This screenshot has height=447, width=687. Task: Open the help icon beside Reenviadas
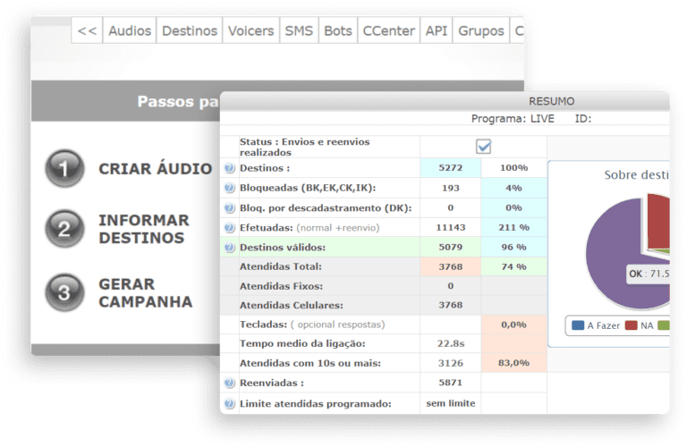pos(229,383)
